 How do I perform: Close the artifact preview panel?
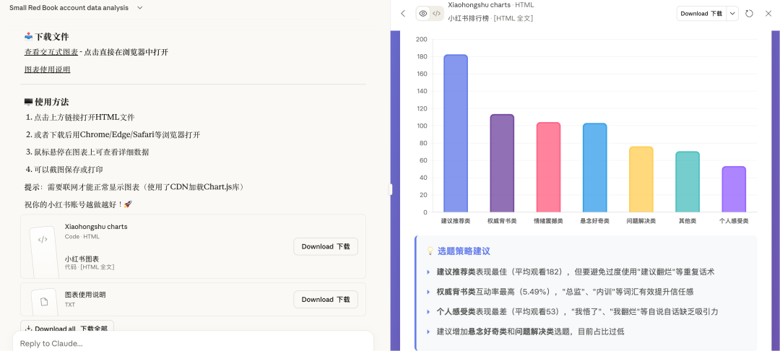768,13
